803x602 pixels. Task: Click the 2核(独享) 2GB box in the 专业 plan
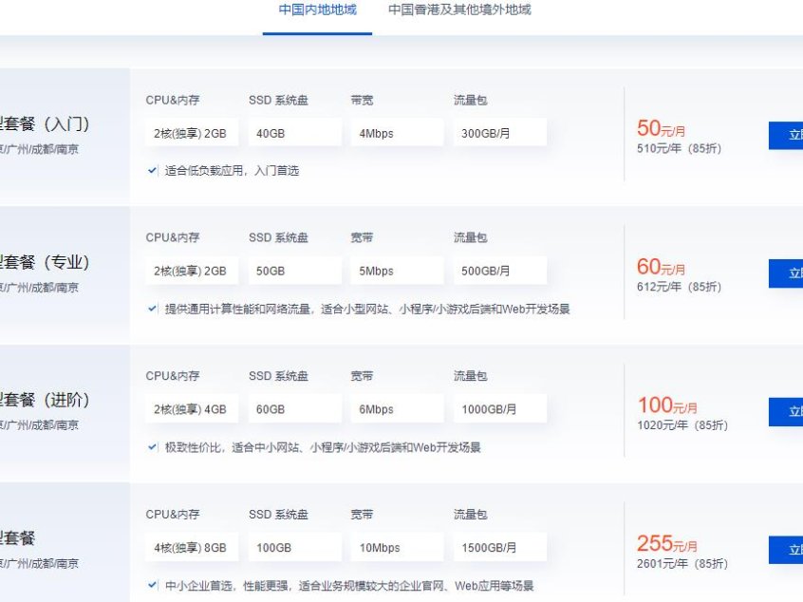pyautogui.click(x=192, y=271)
